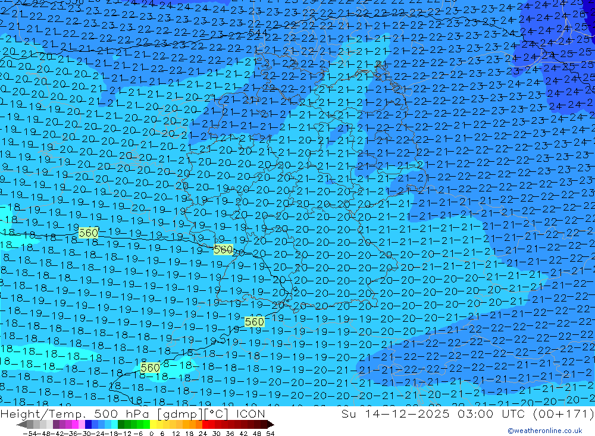Click the -54 legend value label

(30, 434)
